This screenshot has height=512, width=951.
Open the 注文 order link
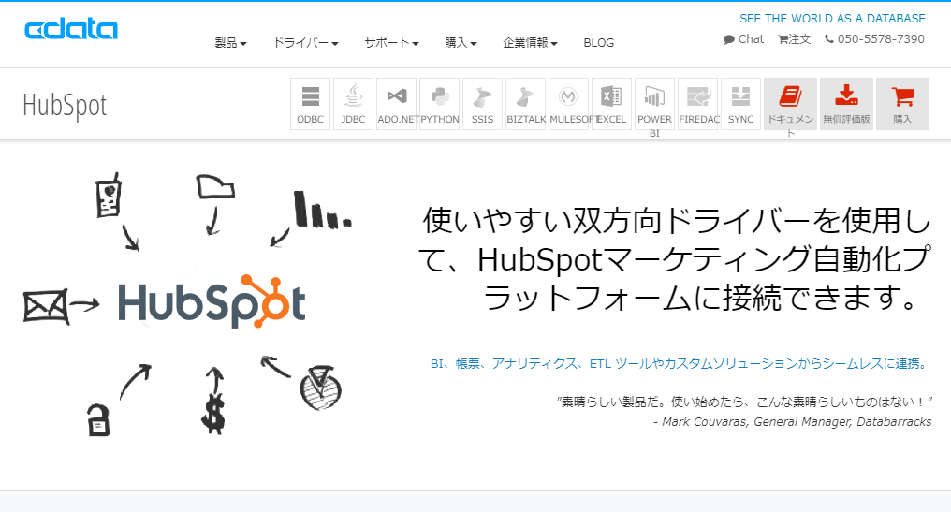(795, 39)
